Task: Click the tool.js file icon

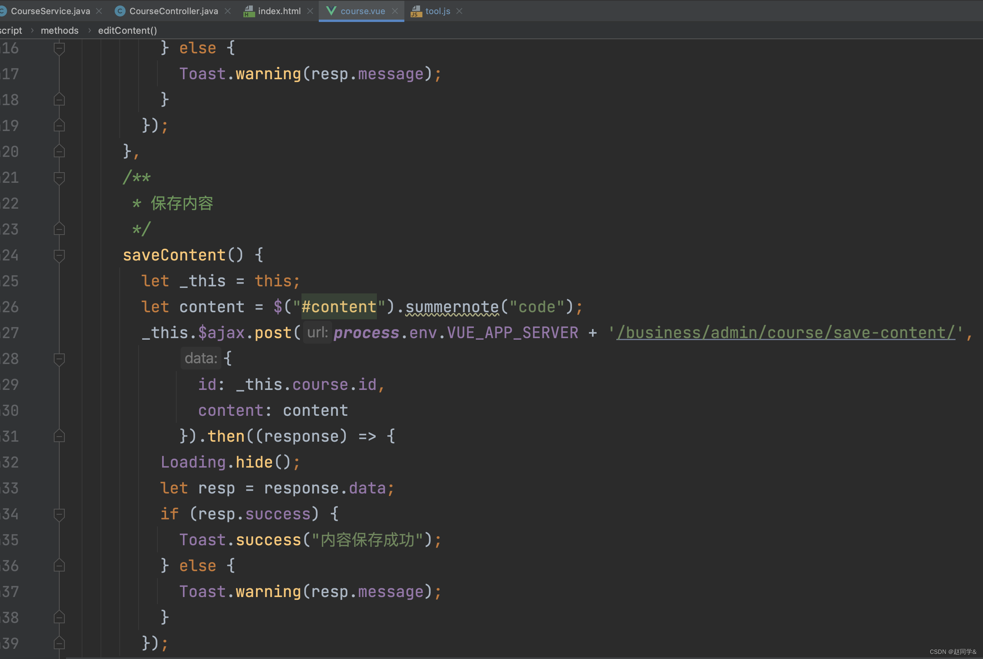Action: [x=416, y=11]
